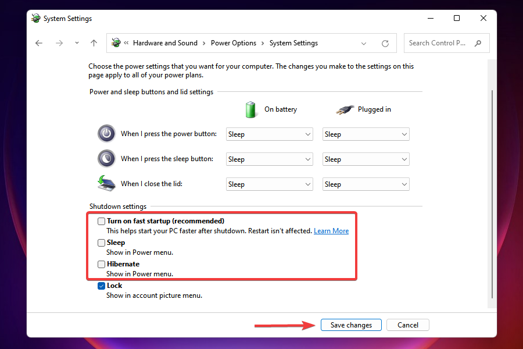Minimize the System Settings window
The width and height of the screenshot is (523, 349).
coord(431,19)
